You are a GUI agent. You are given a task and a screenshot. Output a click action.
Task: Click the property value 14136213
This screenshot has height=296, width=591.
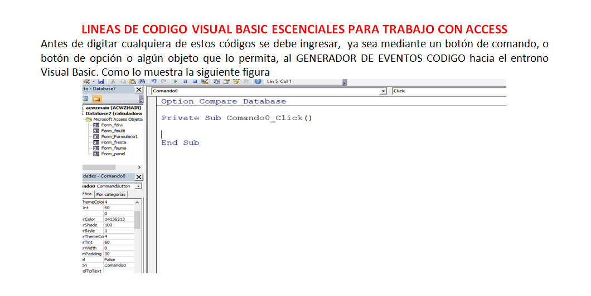[114, 219]
